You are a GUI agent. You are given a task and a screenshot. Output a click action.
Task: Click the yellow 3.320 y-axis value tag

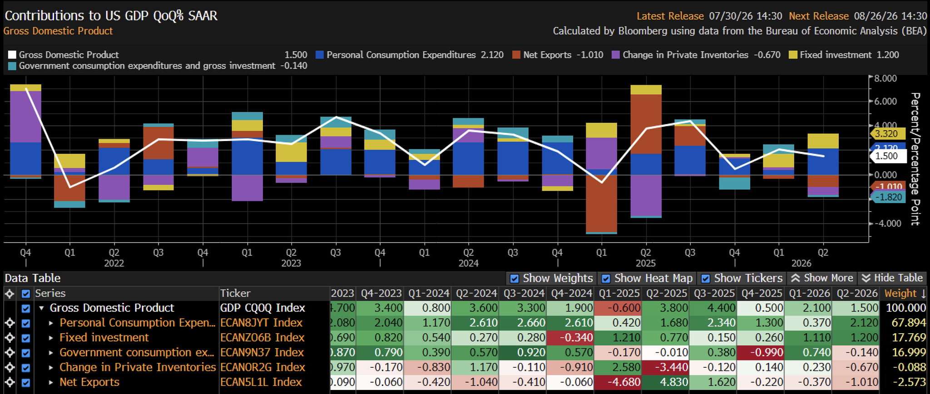tap(888, 134)
